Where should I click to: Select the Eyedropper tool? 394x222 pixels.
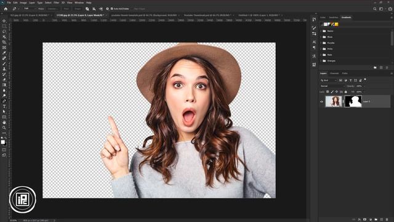point(4,53)
